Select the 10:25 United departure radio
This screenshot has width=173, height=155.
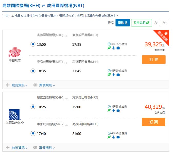(x=33, y=107)
